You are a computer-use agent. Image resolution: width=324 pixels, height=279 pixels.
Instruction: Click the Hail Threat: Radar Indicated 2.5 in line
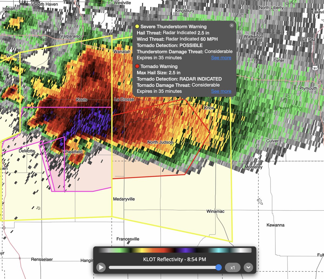(x=173, y=33)
